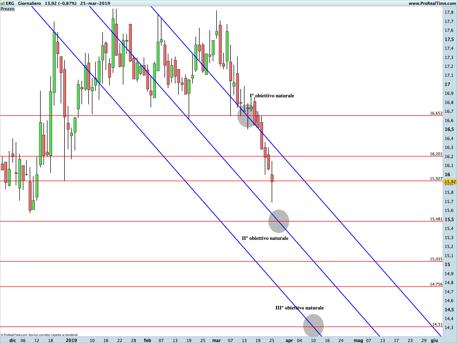This screenshot has height=343, width=457.
Task: Click the grey circle at second target
Action: click(x=279, y=221)
